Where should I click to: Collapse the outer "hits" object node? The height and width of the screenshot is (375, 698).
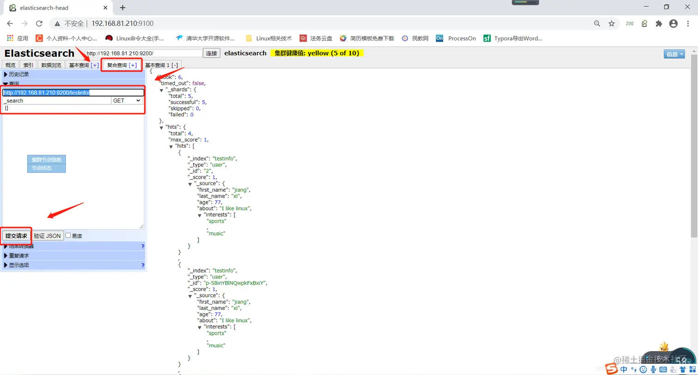click(x=162, y=127)
